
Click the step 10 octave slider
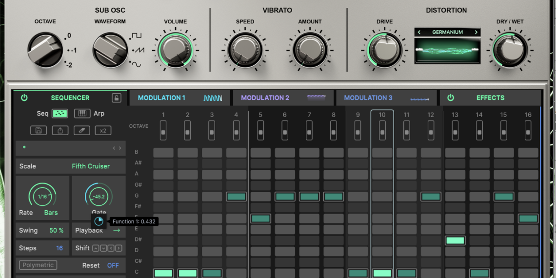tap(382, 129)
